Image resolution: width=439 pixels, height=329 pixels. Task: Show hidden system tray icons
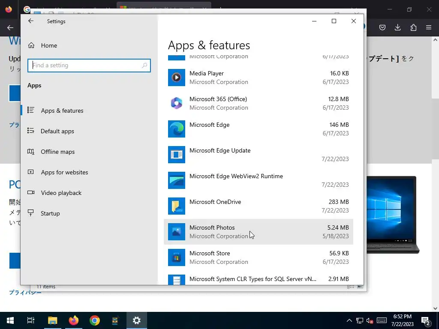(x=349, y=320)
